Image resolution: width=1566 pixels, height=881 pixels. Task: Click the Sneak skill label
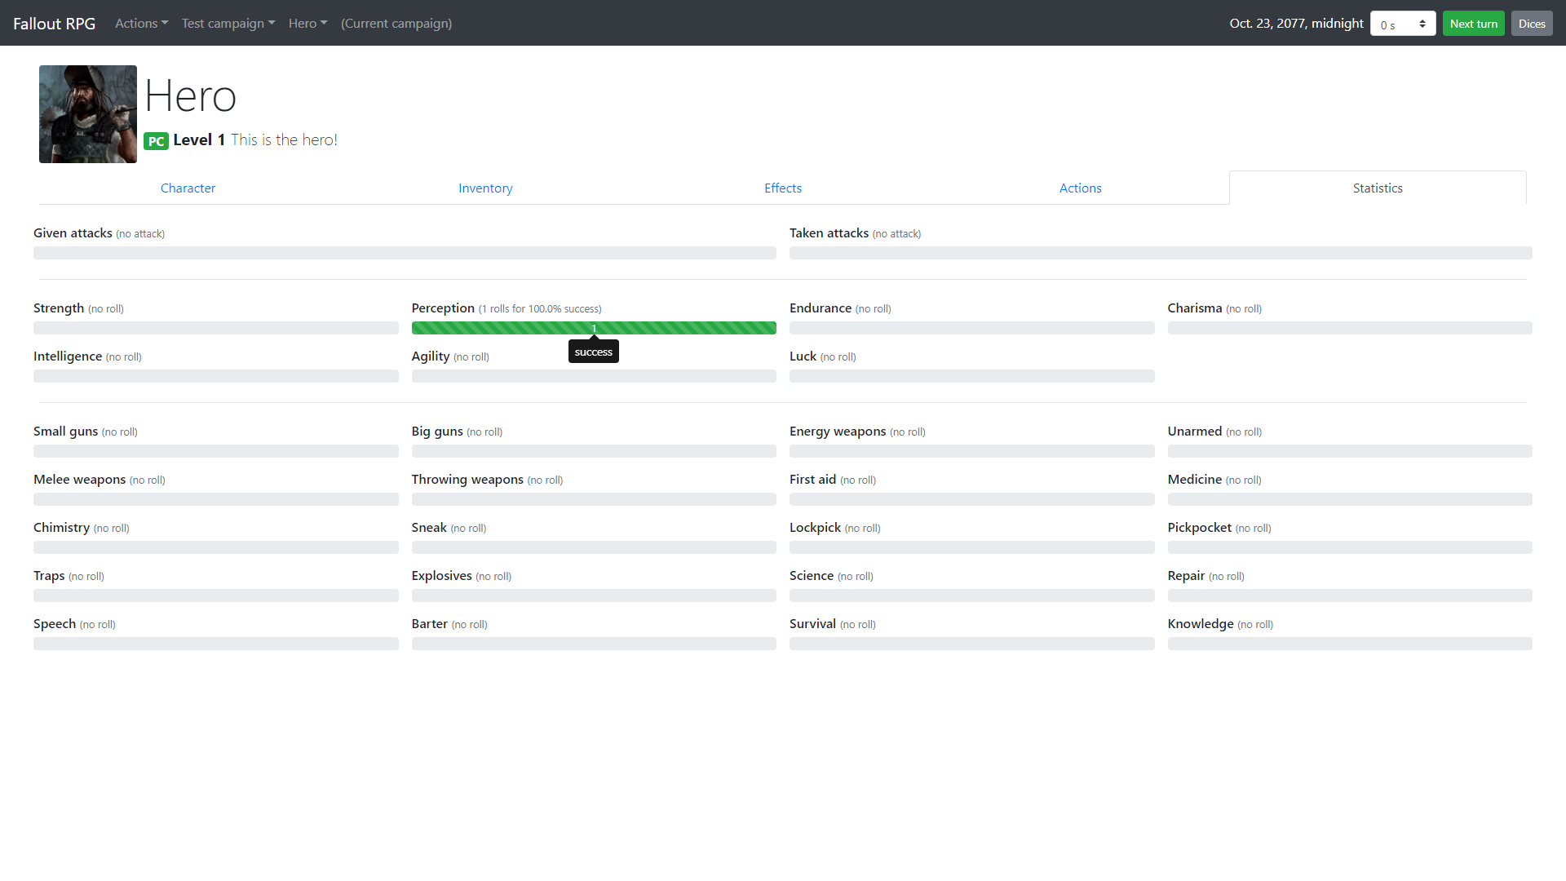[x=429, y=528]
